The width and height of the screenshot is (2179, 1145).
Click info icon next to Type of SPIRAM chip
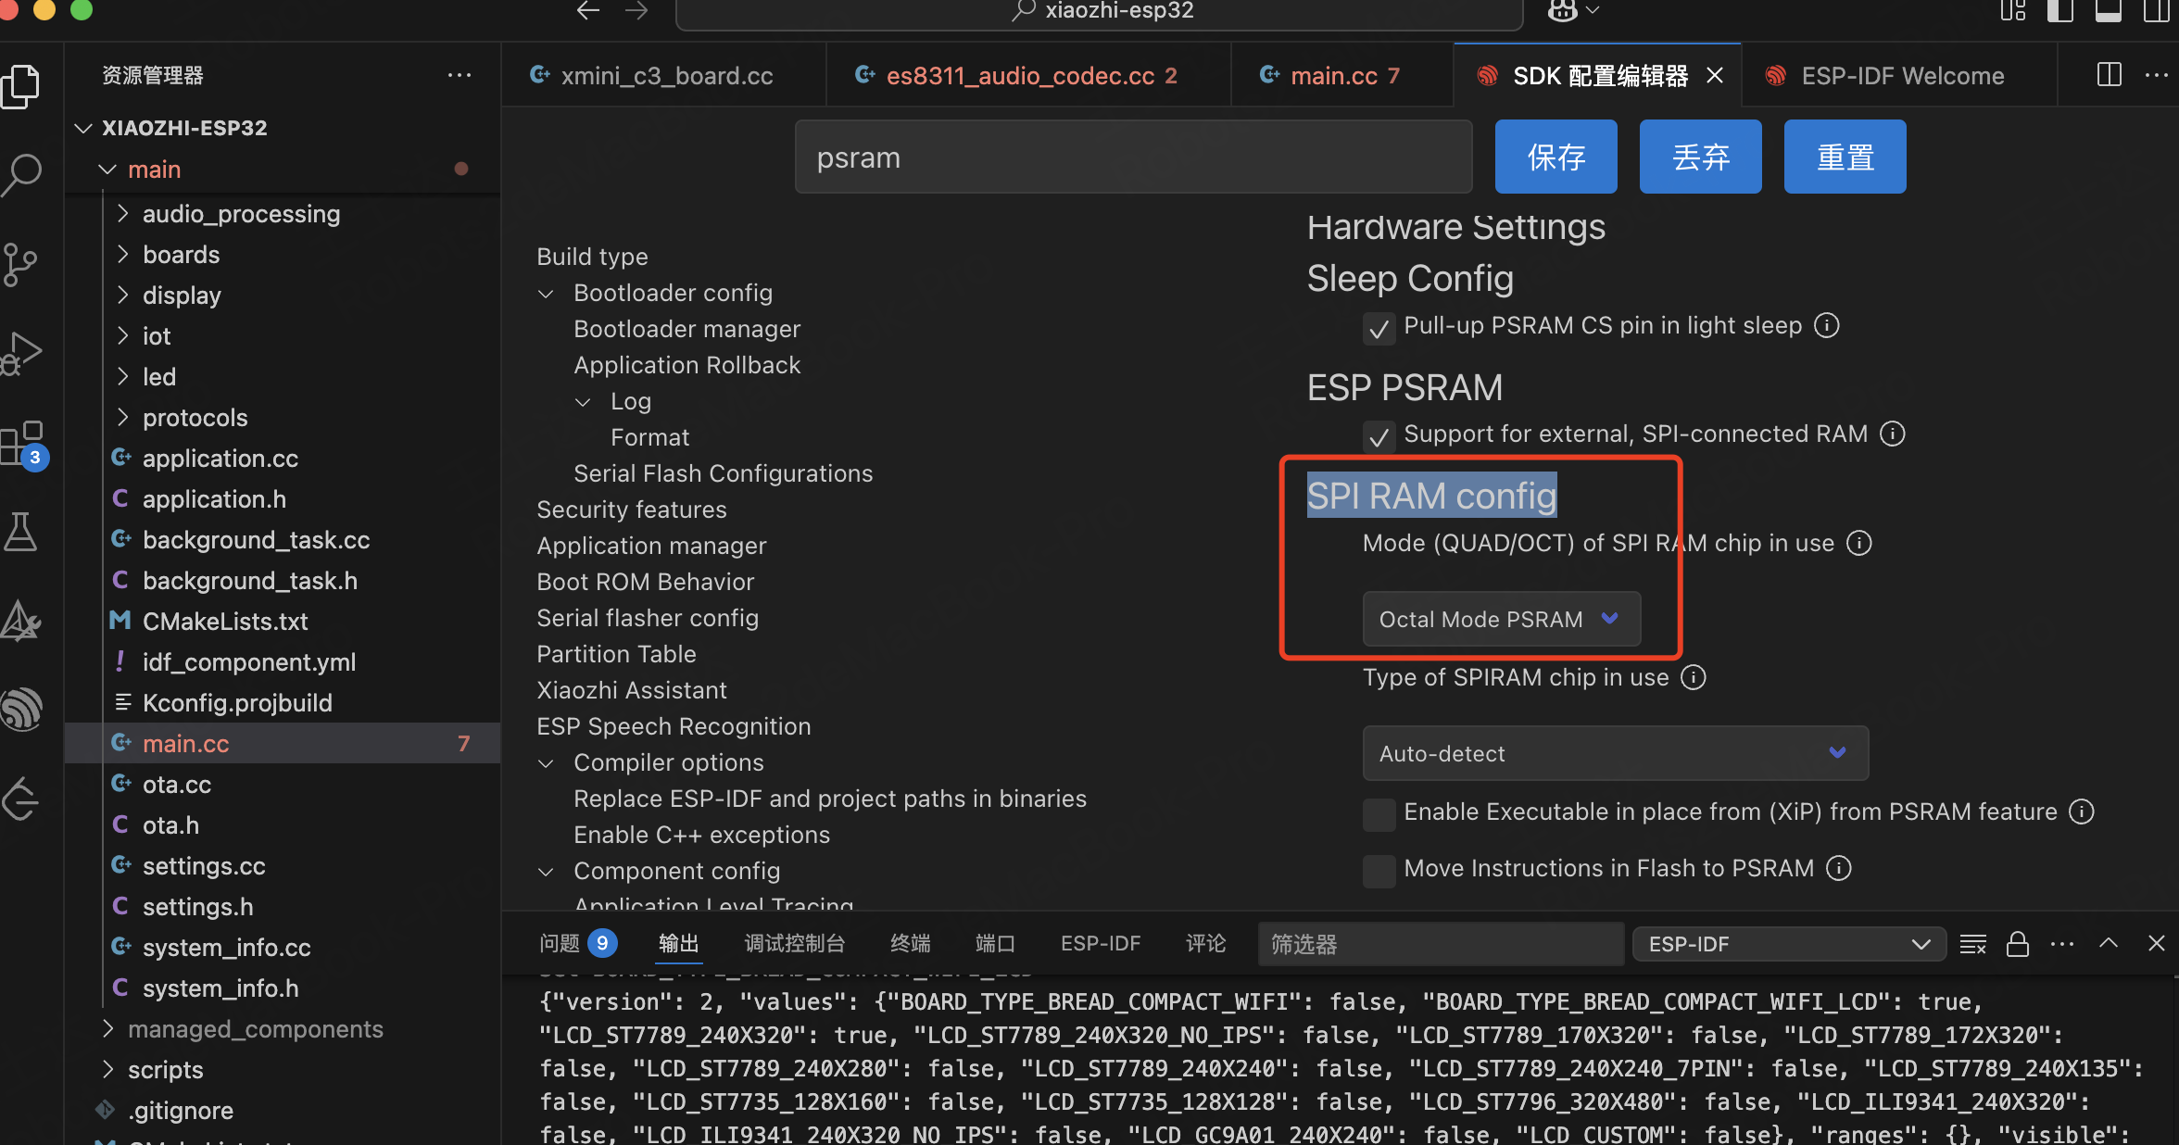[1694, 677]
